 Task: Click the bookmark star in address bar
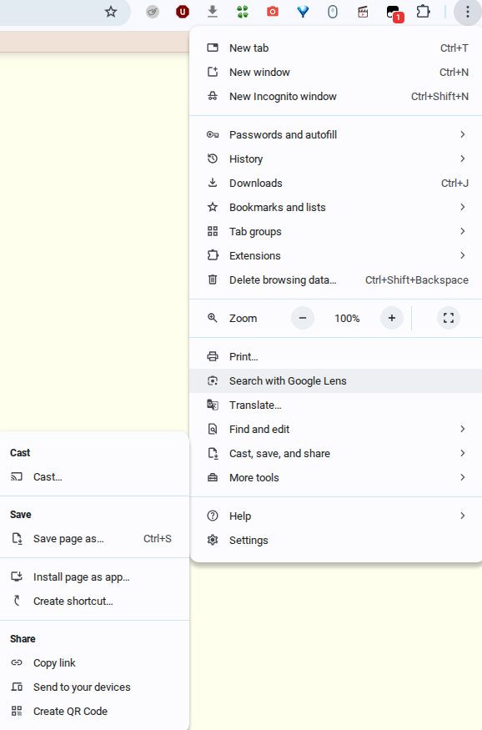111,12
